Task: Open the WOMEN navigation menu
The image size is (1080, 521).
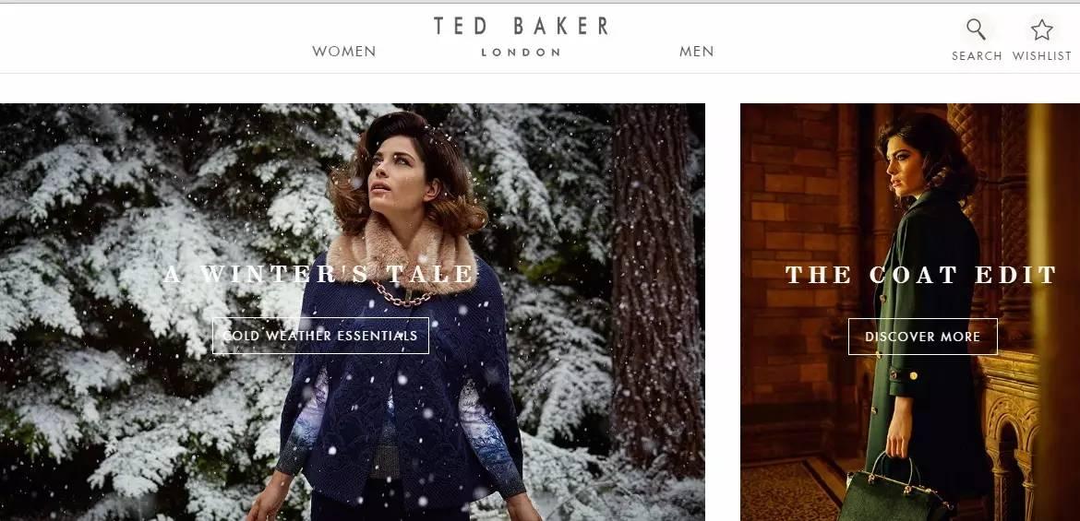Action: point(343,52)
